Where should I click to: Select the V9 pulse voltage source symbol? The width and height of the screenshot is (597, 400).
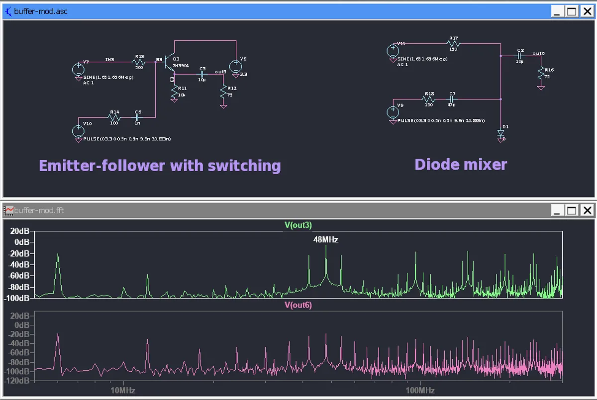click(393, 112)
